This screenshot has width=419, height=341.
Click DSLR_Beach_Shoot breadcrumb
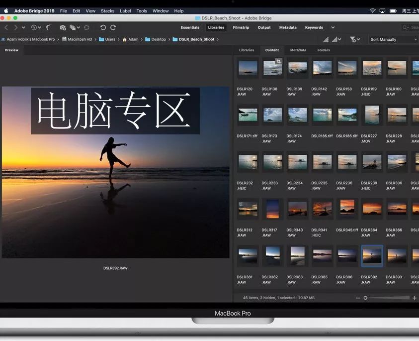pos(193,39)
